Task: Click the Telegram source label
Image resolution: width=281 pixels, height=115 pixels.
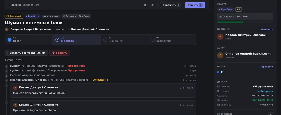Action: 267,91
